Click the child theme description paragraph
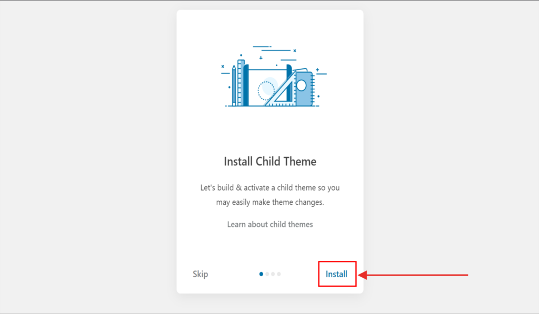 pyautogui.click(x=270, y=195)
